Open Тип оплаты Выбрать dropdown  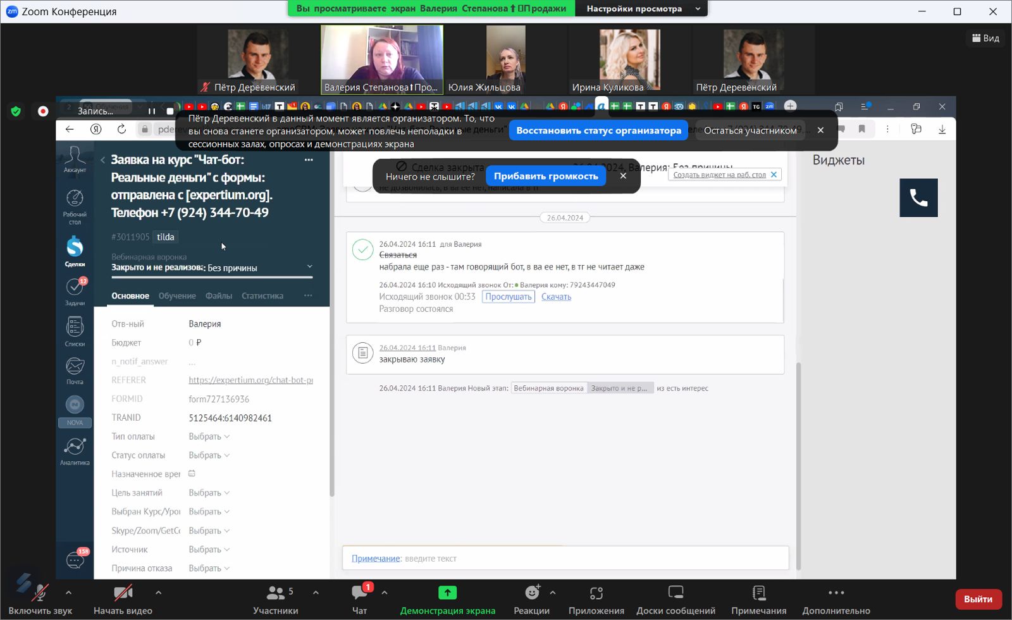(209, 437)
